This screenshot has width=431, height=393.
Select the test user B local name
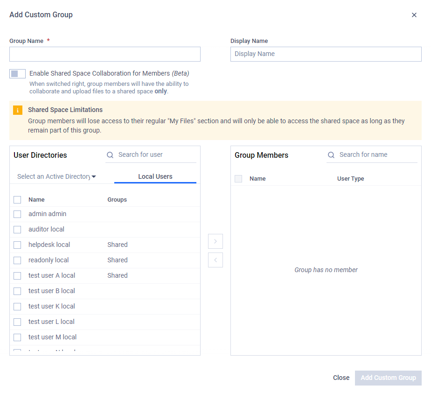[x=52, y=291]
